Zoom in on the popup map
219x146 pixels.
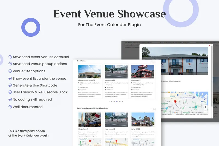click(206, 107)
